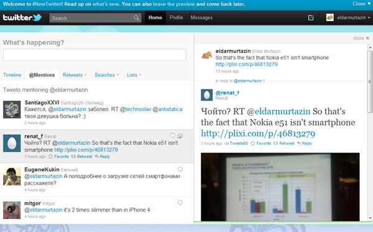Click EugeneKukin profile picture

12,177
